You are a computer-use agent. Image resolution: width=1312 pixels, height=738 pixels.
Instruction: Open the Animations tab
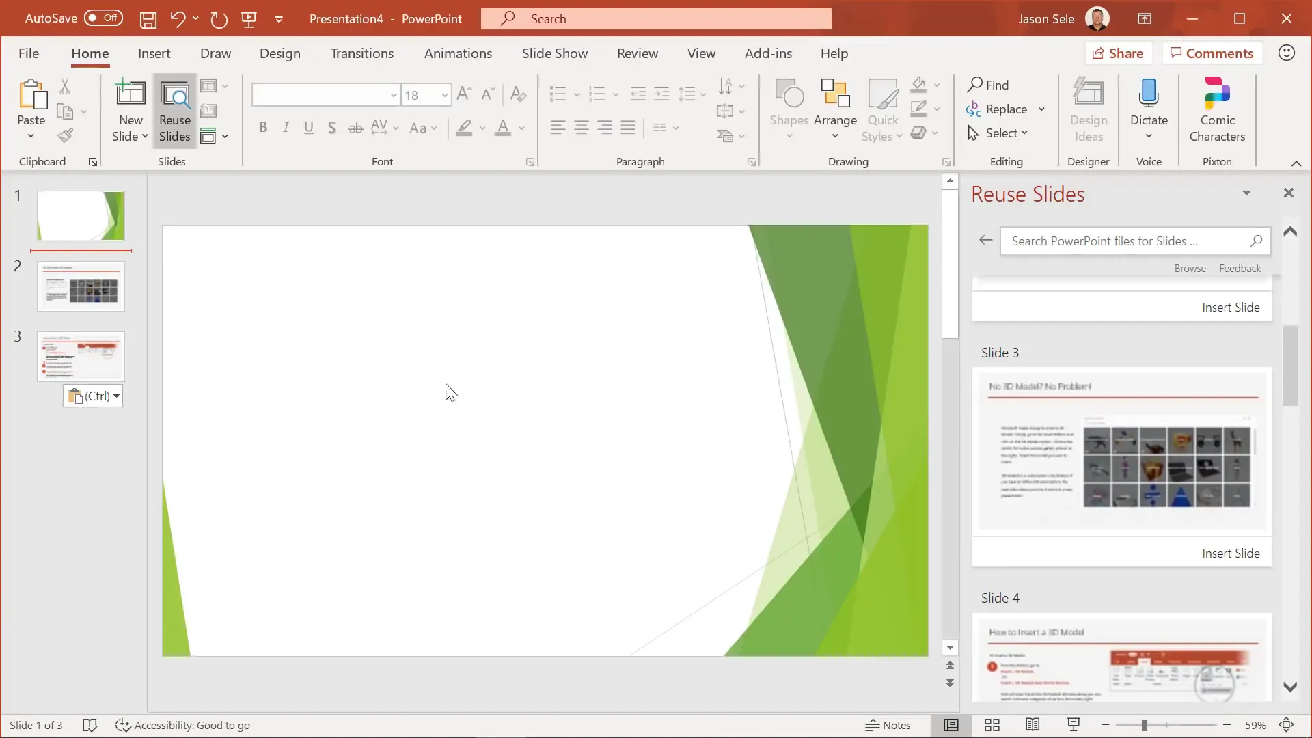458,53
